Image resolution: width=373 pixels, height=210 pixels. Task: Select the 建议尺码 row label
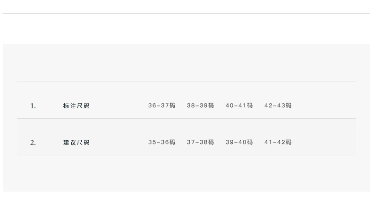[x=76, y=143]
